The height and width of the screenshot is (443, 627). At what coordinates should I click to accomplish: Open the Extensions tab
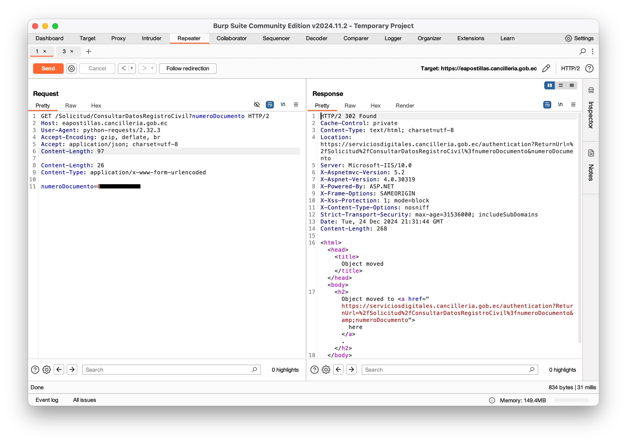[x=471, y=38]
